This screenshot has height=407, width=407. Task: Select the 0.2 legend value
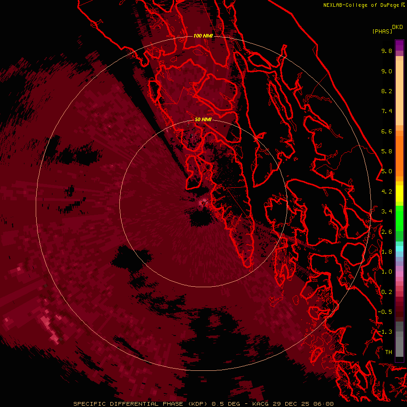(387, 292)
